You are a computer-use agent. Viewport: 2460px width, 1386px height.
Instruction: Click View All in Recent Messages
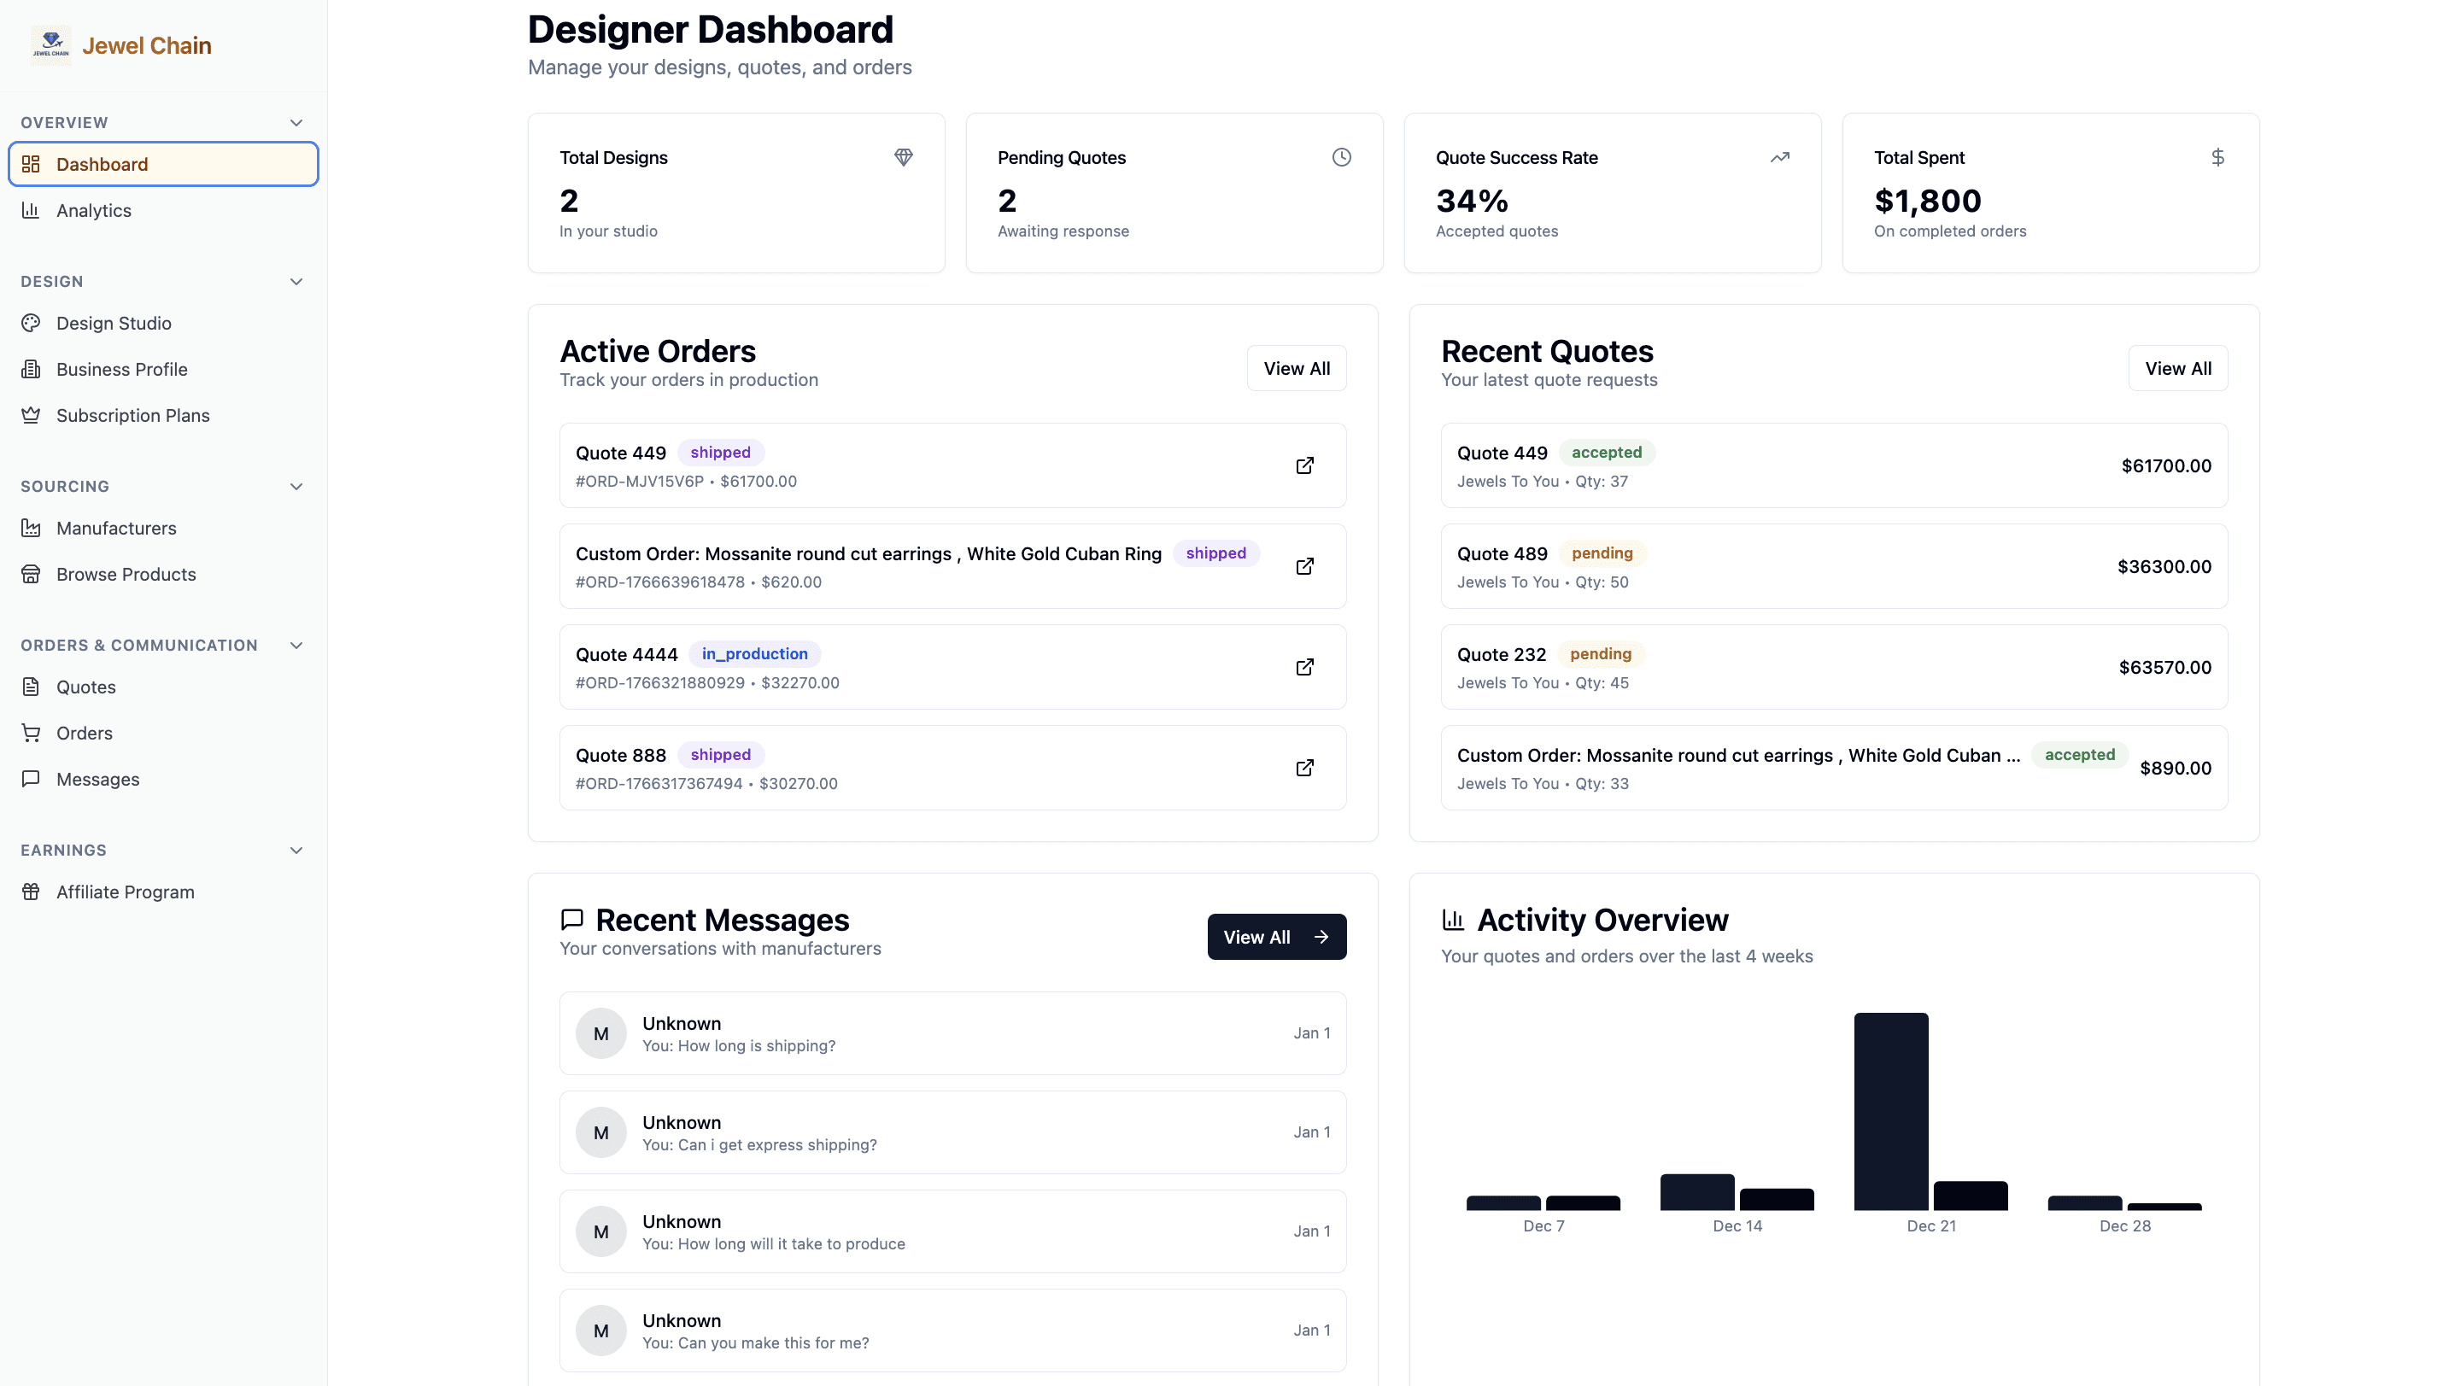pos(1276,937)
